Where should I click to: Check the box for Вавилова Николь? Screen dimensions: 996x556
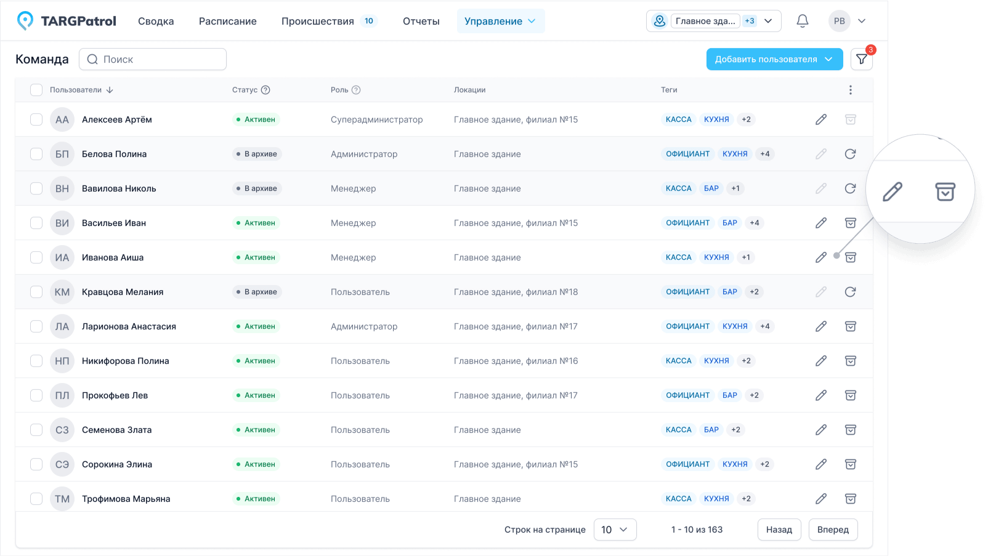[36, 188]
